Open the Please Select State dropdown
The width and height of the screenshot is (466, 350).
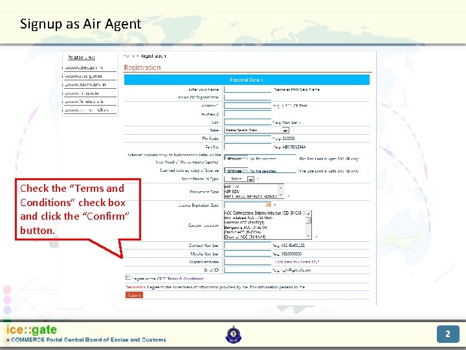pyautogui.click(x=256, y=130)
